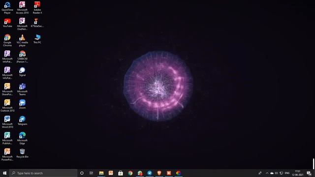Screen dimensions: 315x177
Task: Open the K7TotalSecurity desktop shortcut
Action: pos(37,23)
